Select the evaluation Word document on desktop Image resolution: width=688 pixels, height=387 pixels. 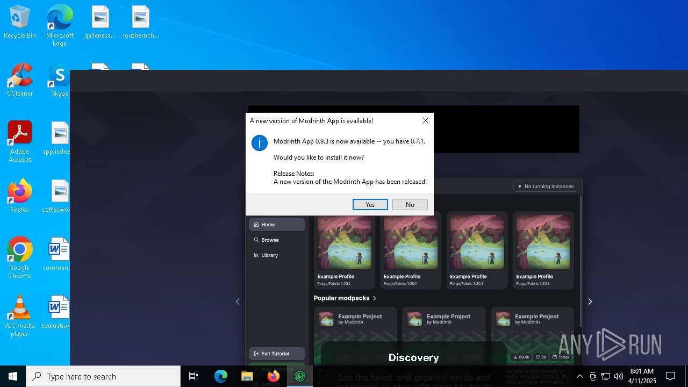(x=57, y=313)
